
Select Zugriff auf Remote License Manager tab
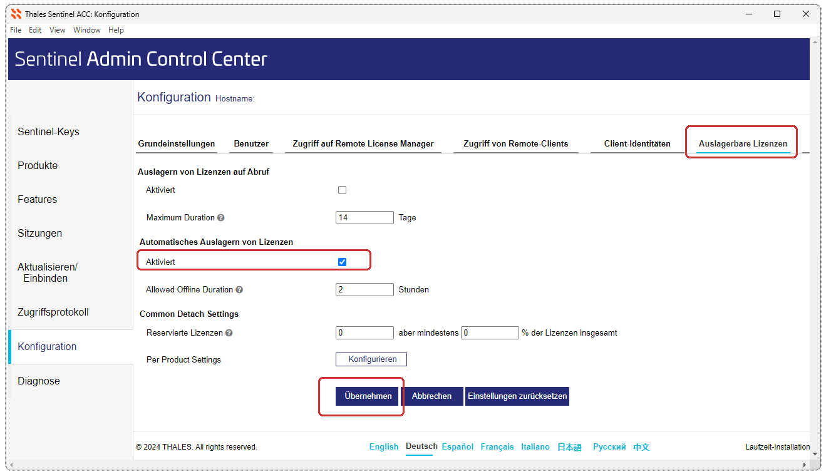(x=363, y=144)
